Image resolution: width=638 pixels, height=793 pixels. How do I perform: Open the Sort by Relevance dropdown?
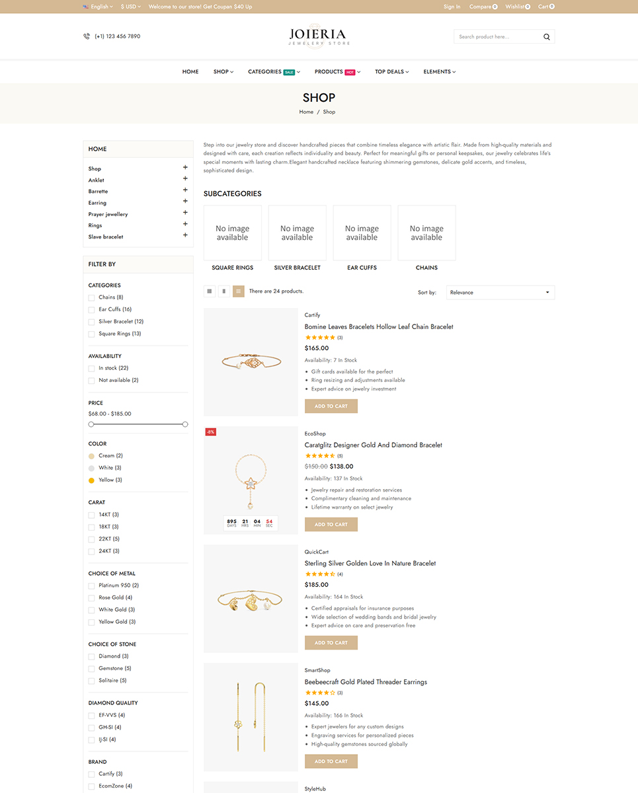tap(500, 292)
